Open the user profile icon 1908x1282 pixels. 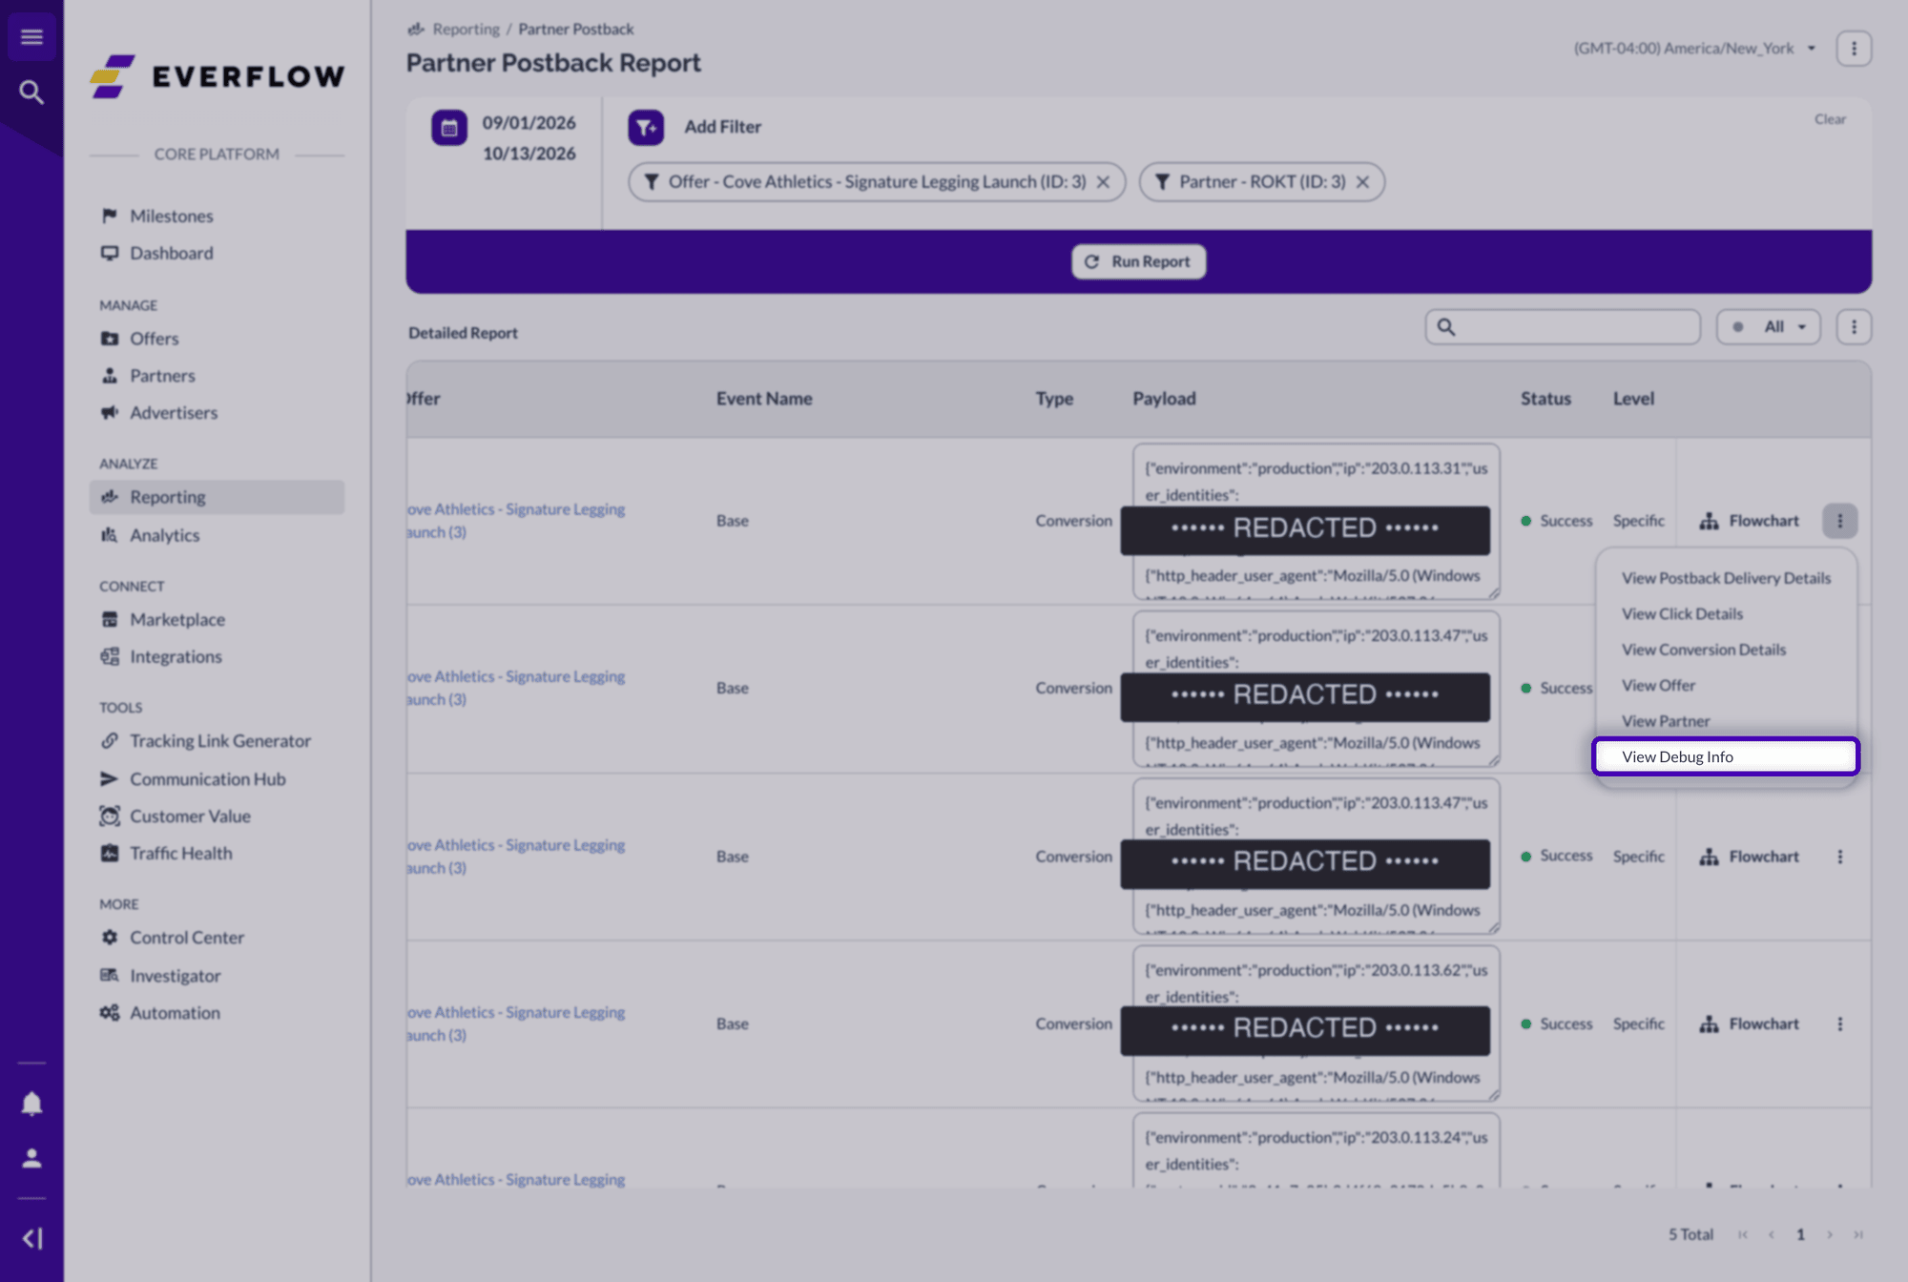tap(31, 1158)
